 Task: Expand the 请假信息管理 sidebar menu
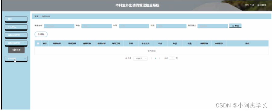click(x=16, y=35)
